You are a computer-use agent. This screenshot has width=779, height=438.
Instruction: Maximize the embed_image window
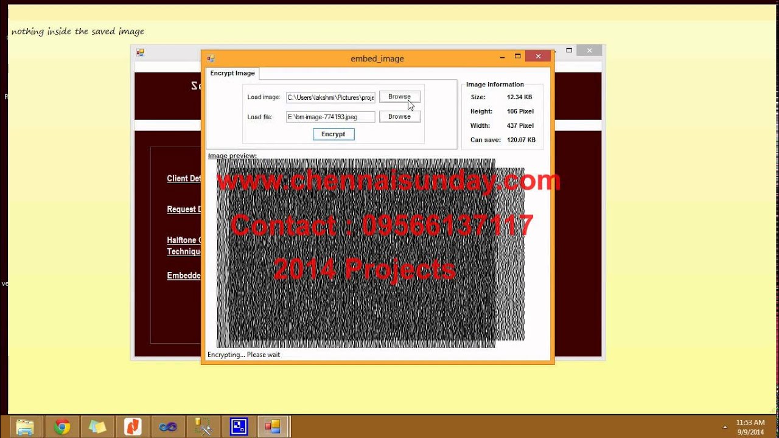click(518, 57)
